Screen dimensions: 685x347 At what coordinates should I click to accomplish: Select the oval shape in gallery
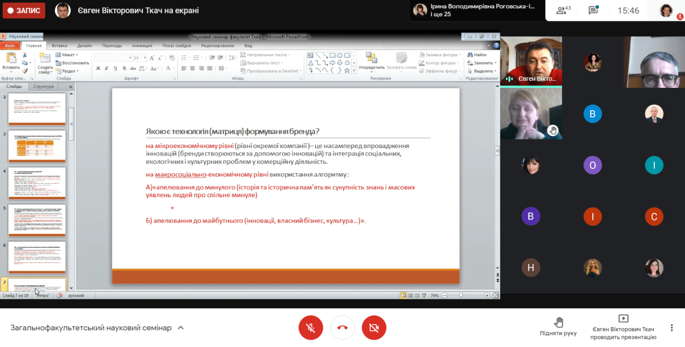pos(339,55)
